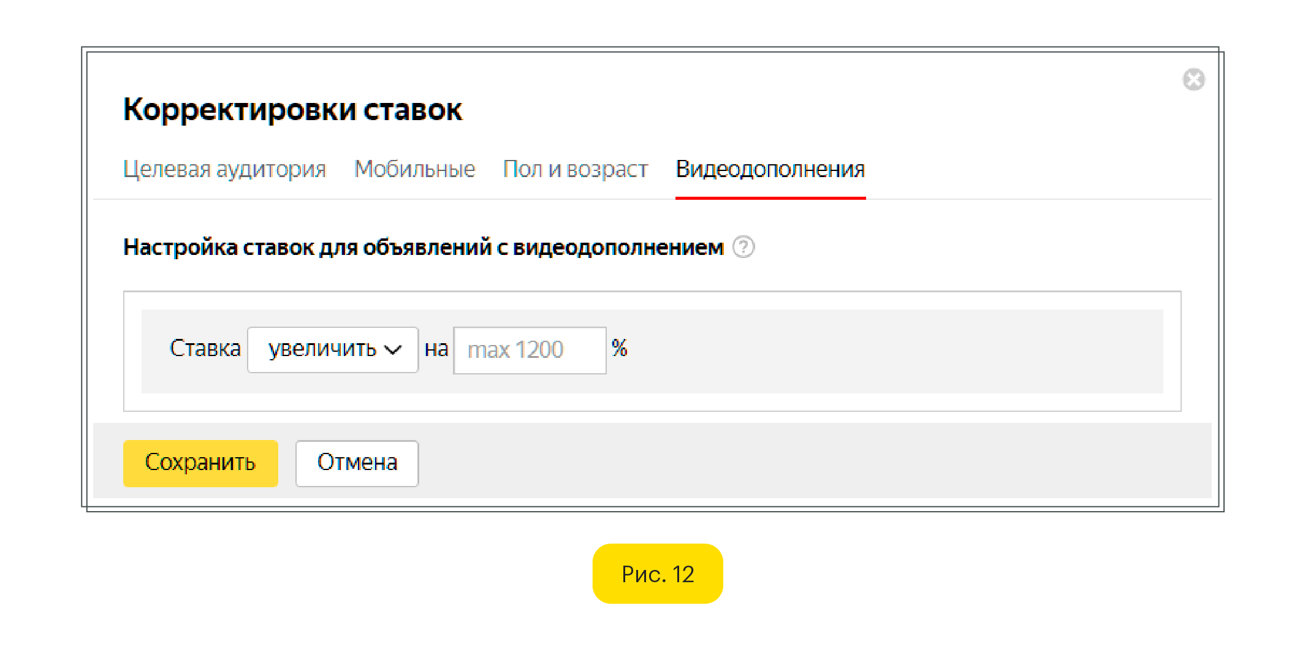The image size is (1308, 649).
Task: Click the yellow Рис. 12 caption badge
Action: [x=657, y=574]
